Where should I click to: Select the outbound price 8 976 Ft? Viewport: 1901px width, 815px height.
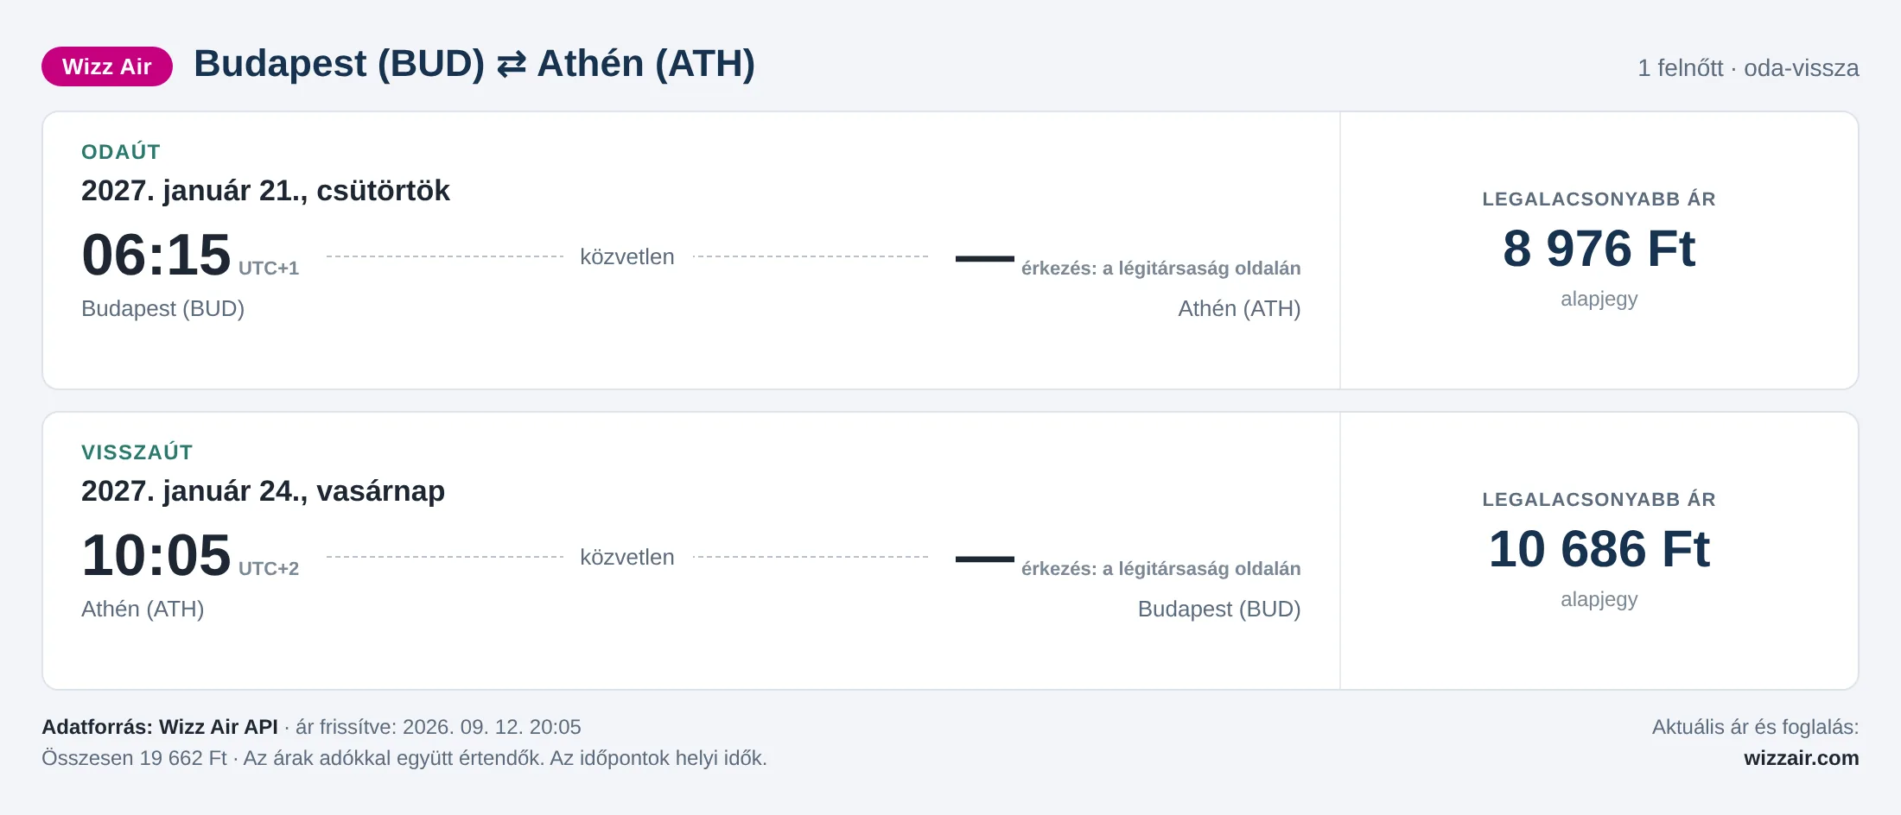1599,249
